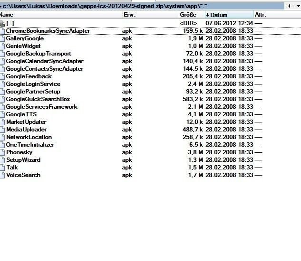Click the 6,5 k size of OneTimeInitializer
The width and height of the screenshot is (301, 261).
click(196, 145)
